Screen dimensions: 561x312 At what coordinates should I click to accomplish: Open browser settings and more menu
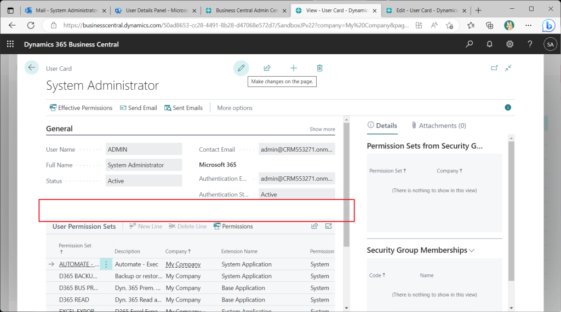(529, 25)
